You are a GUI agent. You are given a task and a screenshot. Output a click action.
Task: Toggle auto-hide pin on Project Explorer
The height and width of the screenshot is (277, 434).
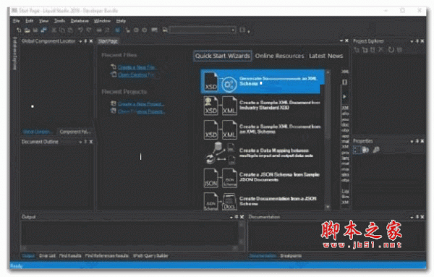click(417, 41)
